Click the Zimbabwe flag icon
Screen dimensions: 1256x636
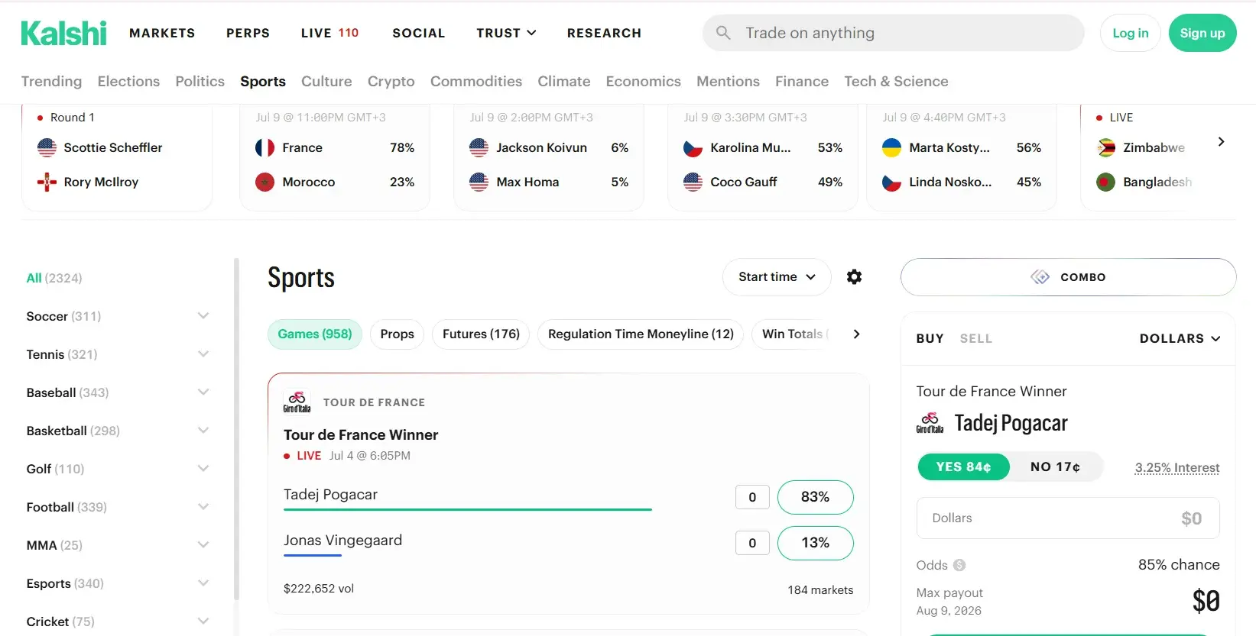pyautogui.click(x=1105, y=147)
